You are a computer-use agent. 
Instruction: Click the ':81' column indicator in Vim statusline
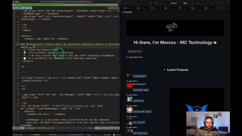[116, 128]
